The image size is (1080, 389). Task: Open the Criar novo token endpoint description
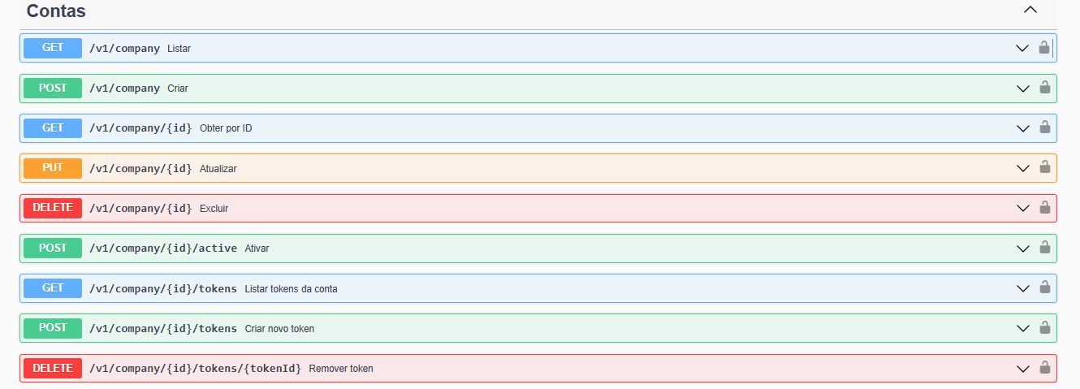coord(279,329)
